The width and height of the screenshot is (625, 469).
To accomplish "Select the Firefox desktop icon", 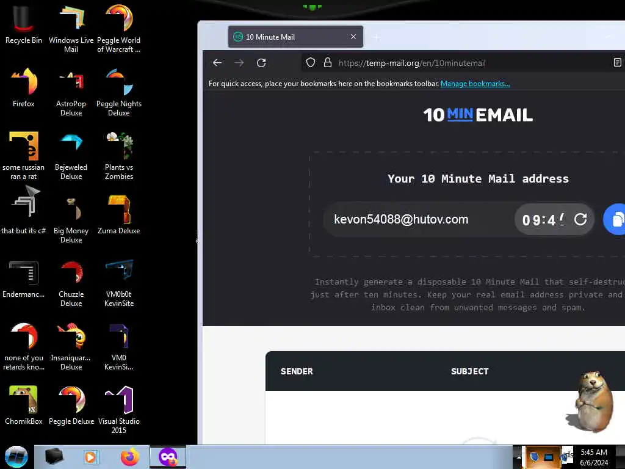I will click(x=24, y=88).
